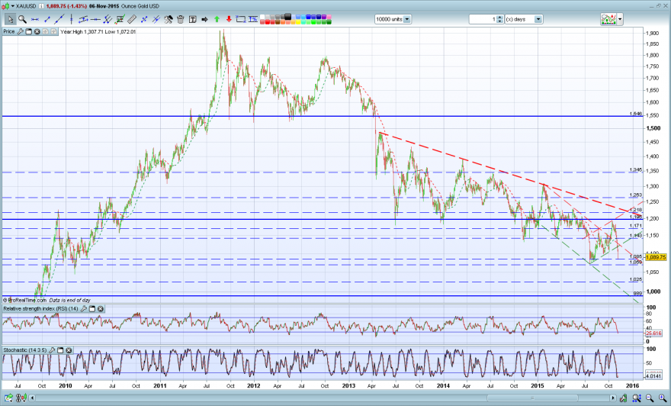Click last magnifier zoom icon bottom-right
The height and width of the screenshot is (406, 671).
pyautogui.click(x=662, y=398)
